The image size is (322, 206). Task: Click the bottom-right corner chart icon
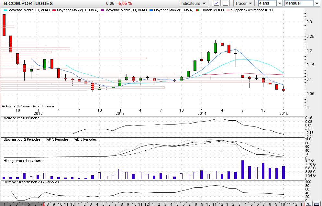coord(317,204)
